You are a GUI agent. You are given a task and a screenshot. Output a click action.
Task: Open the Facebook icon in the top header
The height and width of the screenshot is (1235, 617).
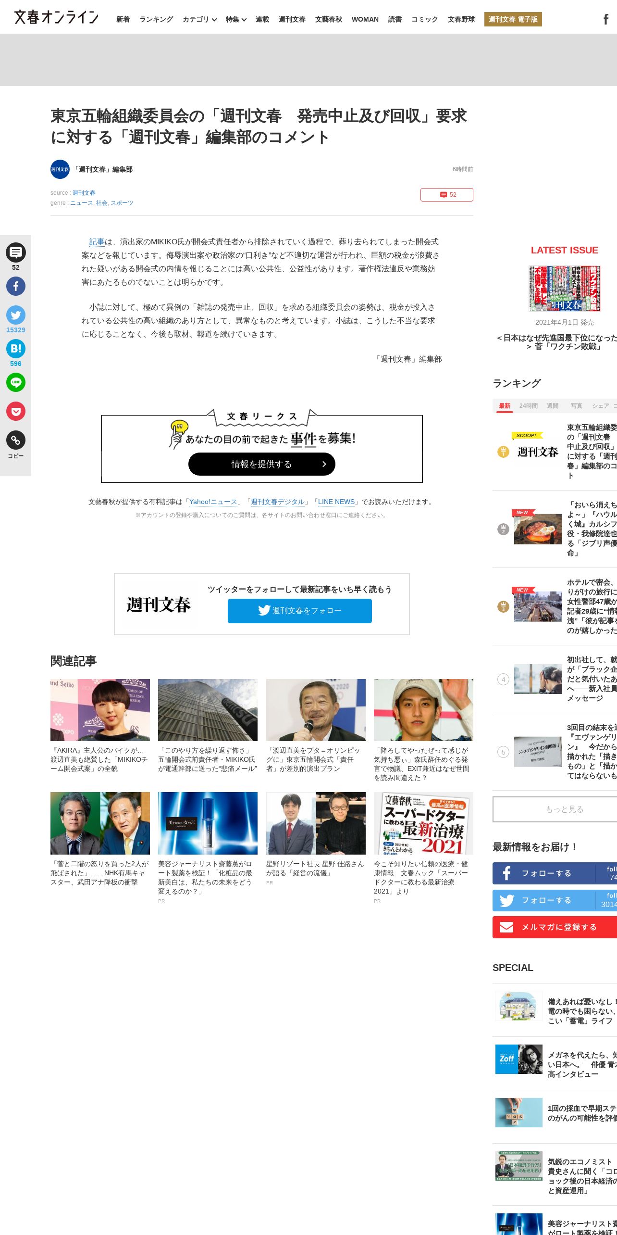[x=606, y=19]
